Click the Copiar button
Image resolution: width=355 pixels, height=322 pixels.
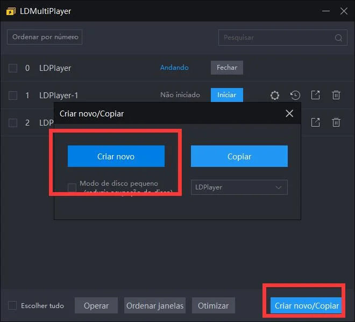point(239,156)
